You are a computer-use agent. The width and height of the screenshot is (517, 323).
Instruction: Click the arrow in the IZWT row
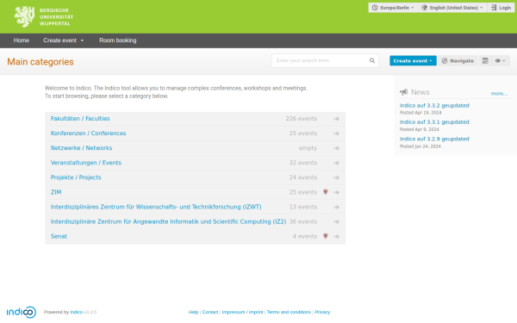click(x=336, y=207)
